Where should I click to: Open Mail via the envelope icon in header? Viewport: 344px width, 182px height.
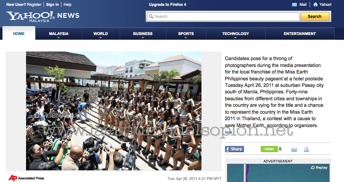coord(294,4)
